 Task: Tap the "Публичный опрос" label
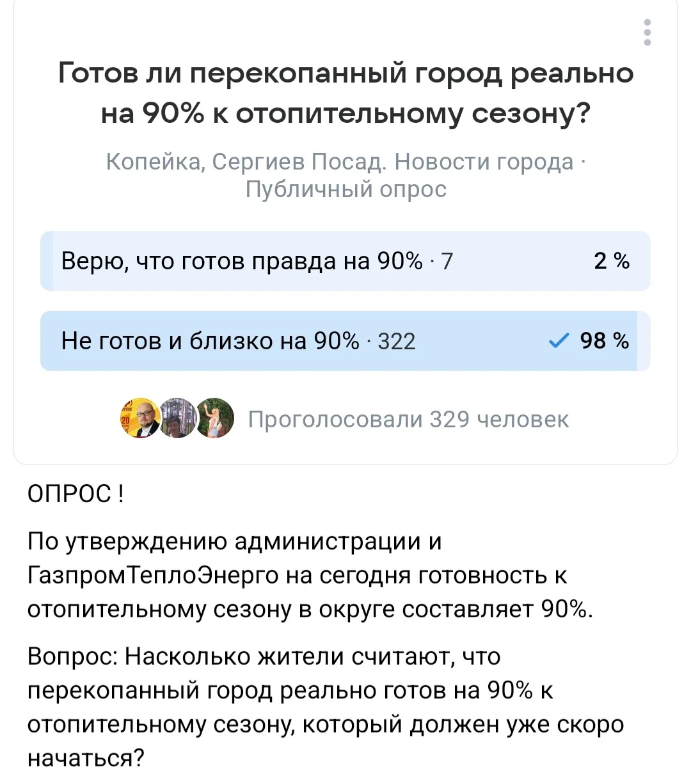[x=346, y=189]
